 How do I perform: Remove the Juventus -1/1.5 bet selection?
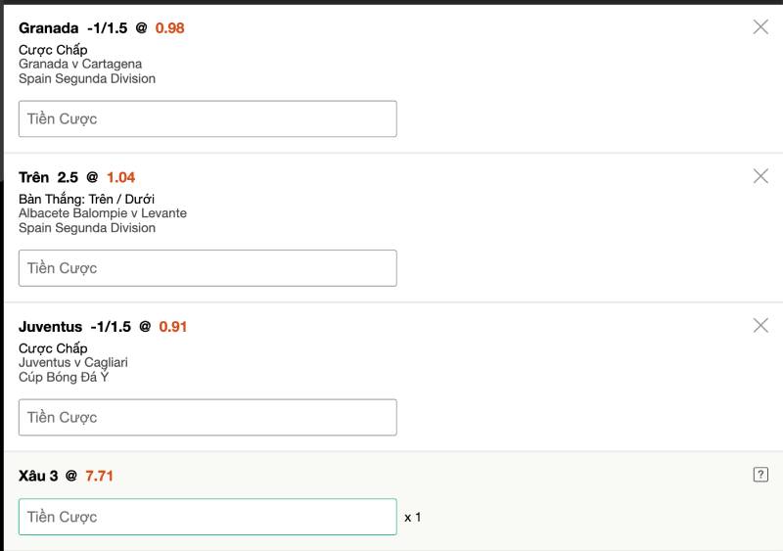(x=760, y=325)
